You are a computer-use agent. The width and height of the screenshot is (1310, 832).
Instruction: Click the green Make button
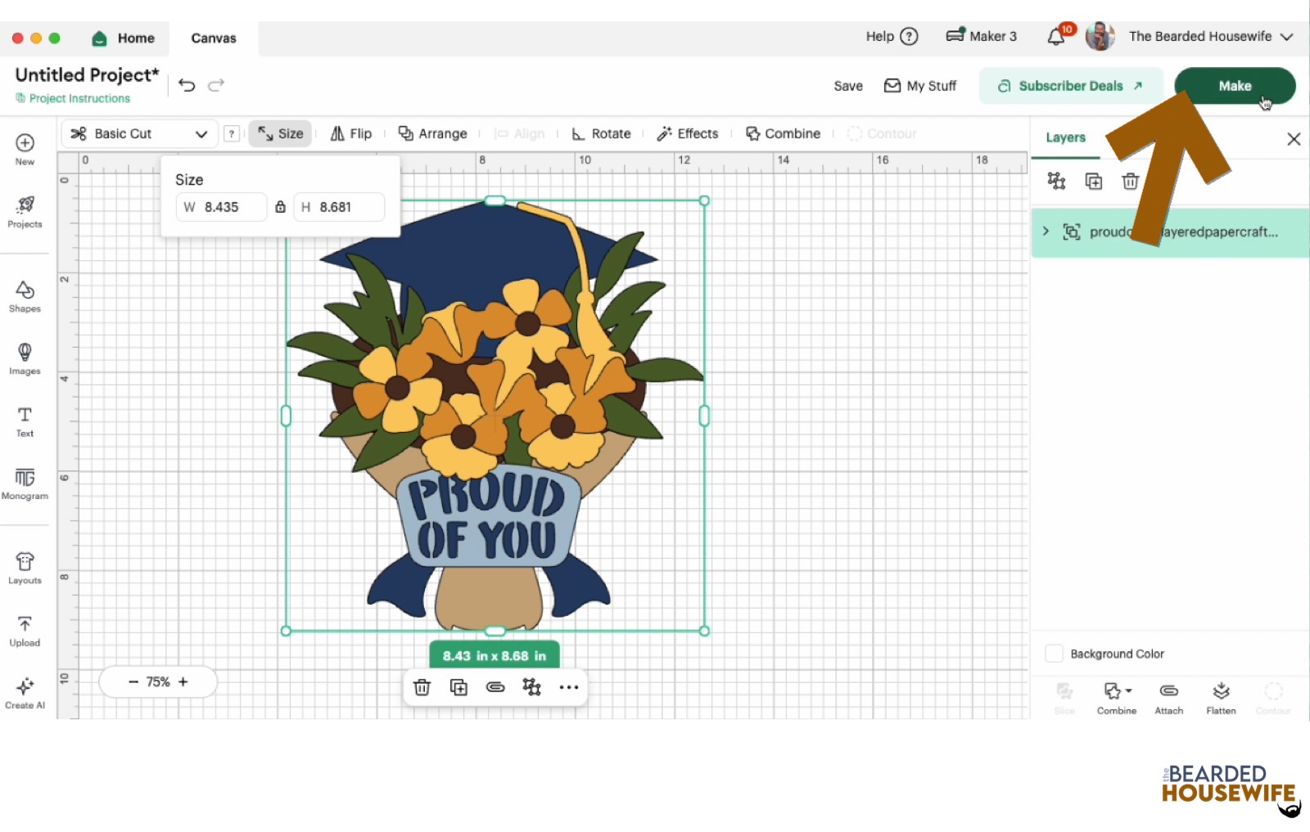point(1235,86)
